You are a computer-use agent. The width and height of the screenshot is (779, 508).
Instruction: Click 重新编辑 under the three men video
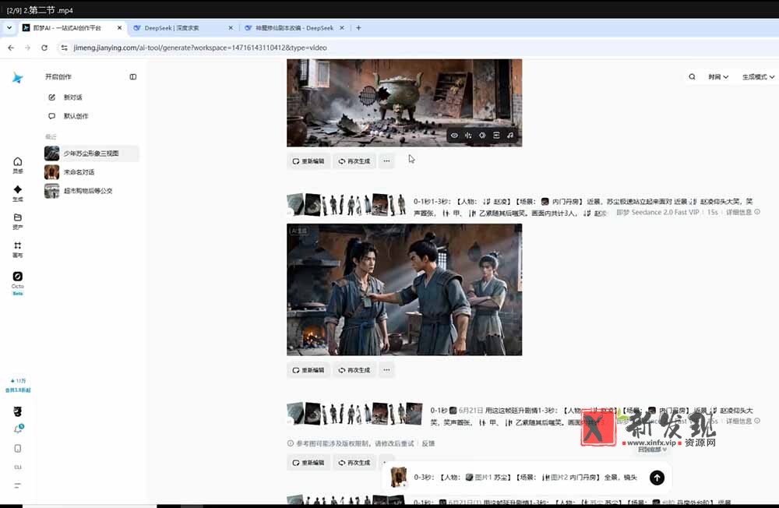click(308, 370)
